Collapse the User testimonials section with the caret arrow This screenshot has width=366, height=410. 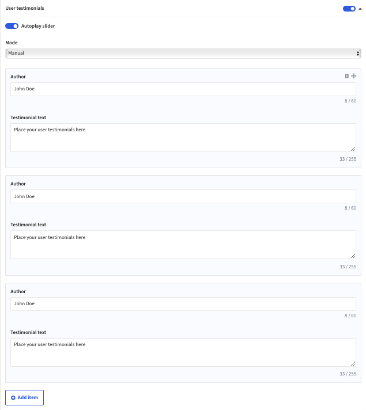[x=360, y=9]
